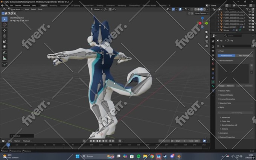Select the Measure tool
This screenshot has width=256, height=160.
point(5,58)
